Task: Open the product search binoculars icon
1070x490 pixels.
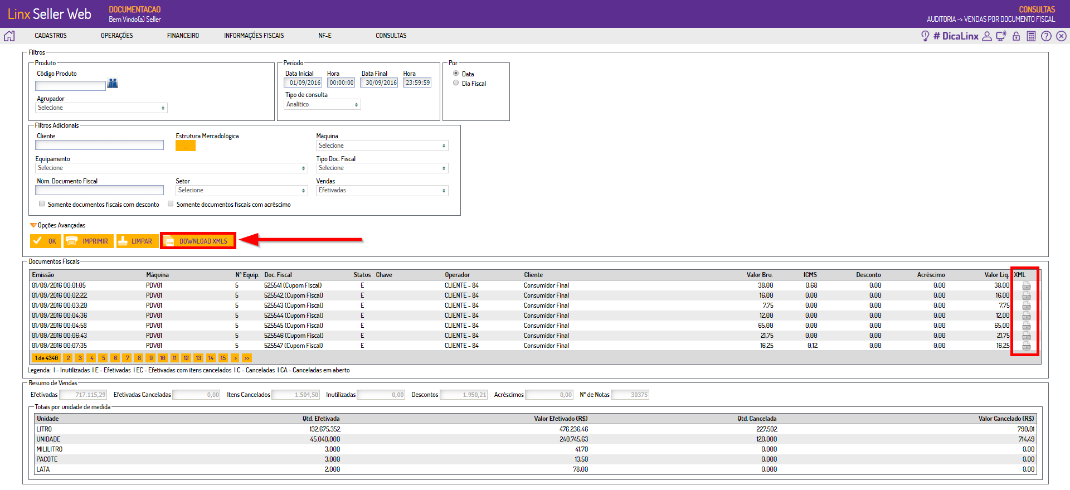Action: 113,84
